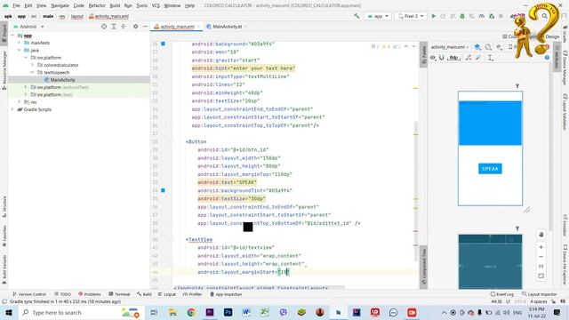This screenshot has width=569, height=320.
Task: Open the Refactor menu
Action: [97, 5]
